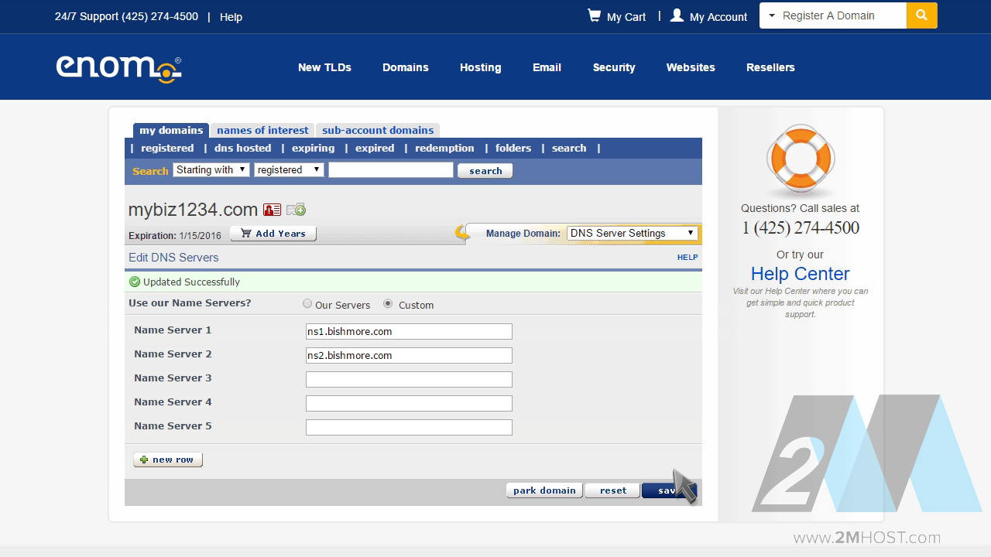Click the orange magnifier search button
The width and height of the screenshot is (991, 557).
pyautogui.click(x=921, y=15)
